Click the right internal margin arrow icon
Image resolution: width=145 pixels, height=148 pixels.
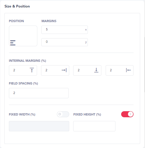[64, 70]
